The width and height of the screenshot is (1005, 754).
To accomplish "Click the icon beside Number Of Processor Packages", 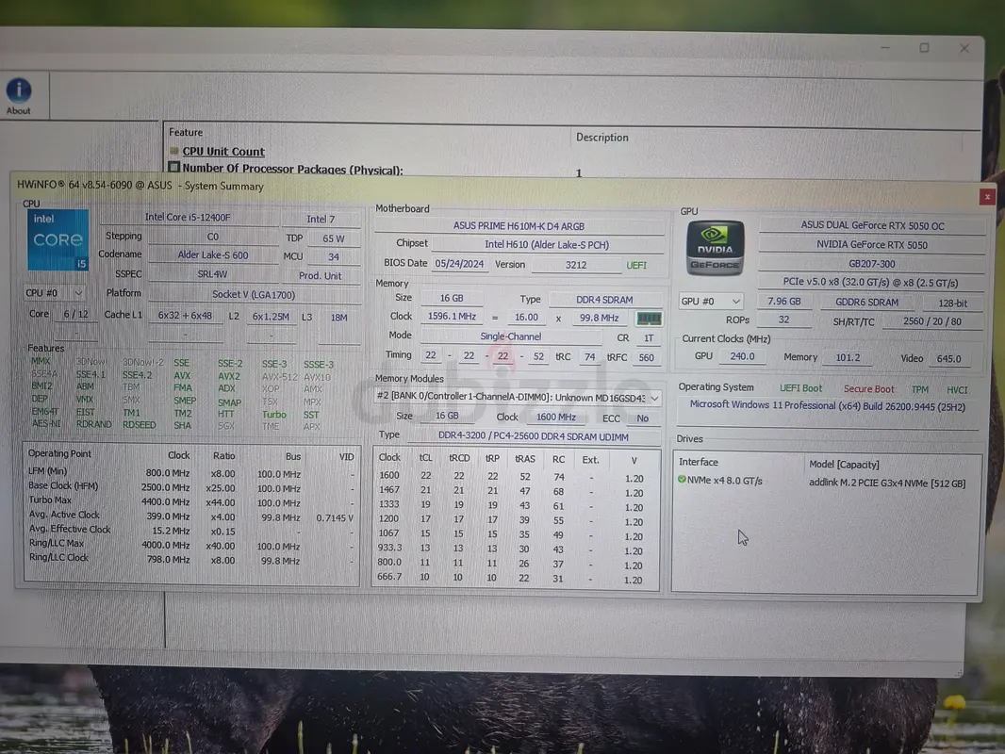I will tap(173, 168).
